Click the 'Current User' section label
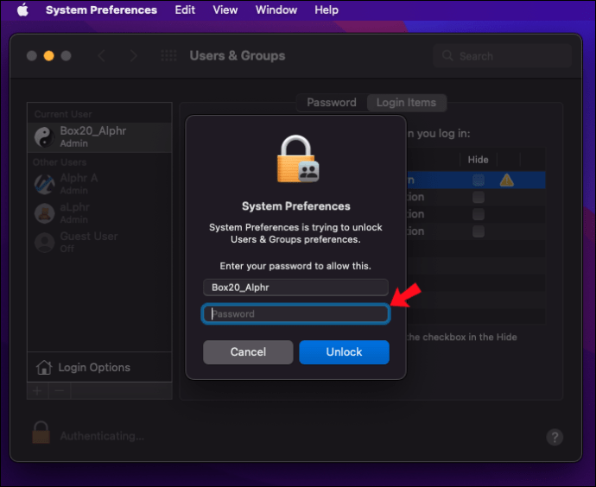 point(63,114)
